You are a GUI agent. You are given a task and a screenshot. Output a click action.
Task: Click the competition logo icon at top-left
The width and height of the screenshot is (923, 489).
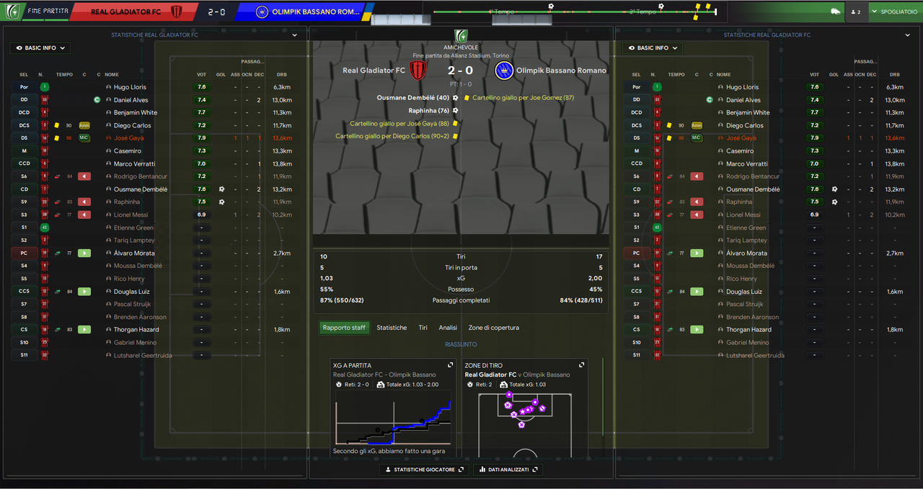(12, 12)
